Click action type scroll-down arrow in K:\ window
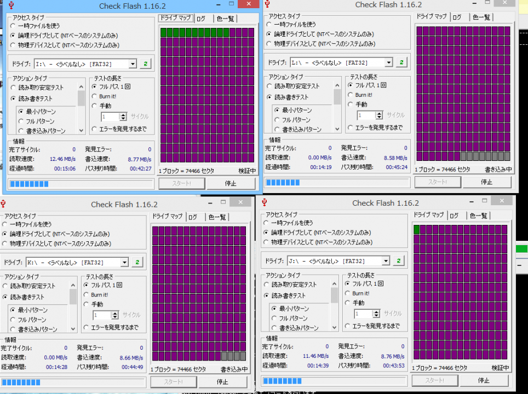Screen dimensions: 528x394 73,329
